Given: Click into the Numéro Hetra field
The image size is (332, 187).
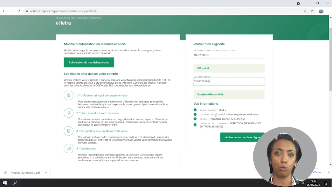Looking at the screenshot, I should (x=229, y=81).
